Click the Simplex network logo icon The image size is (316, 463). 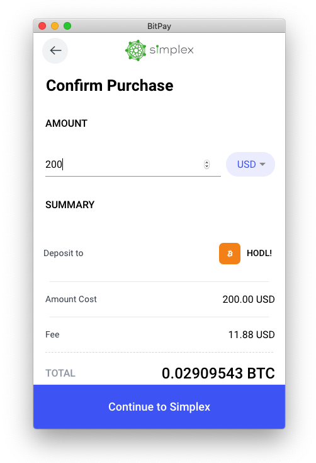click(135, 50)
